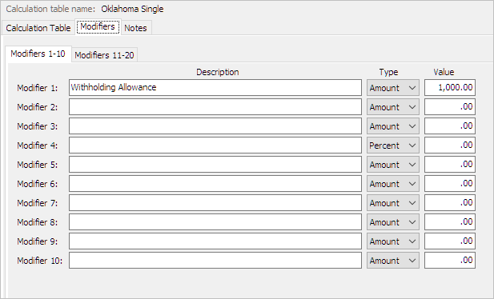Expand the Modifier 10 Type dropdown
Image resolution: width=494 pixels, height=299 pixels.
tap(393, 261)
